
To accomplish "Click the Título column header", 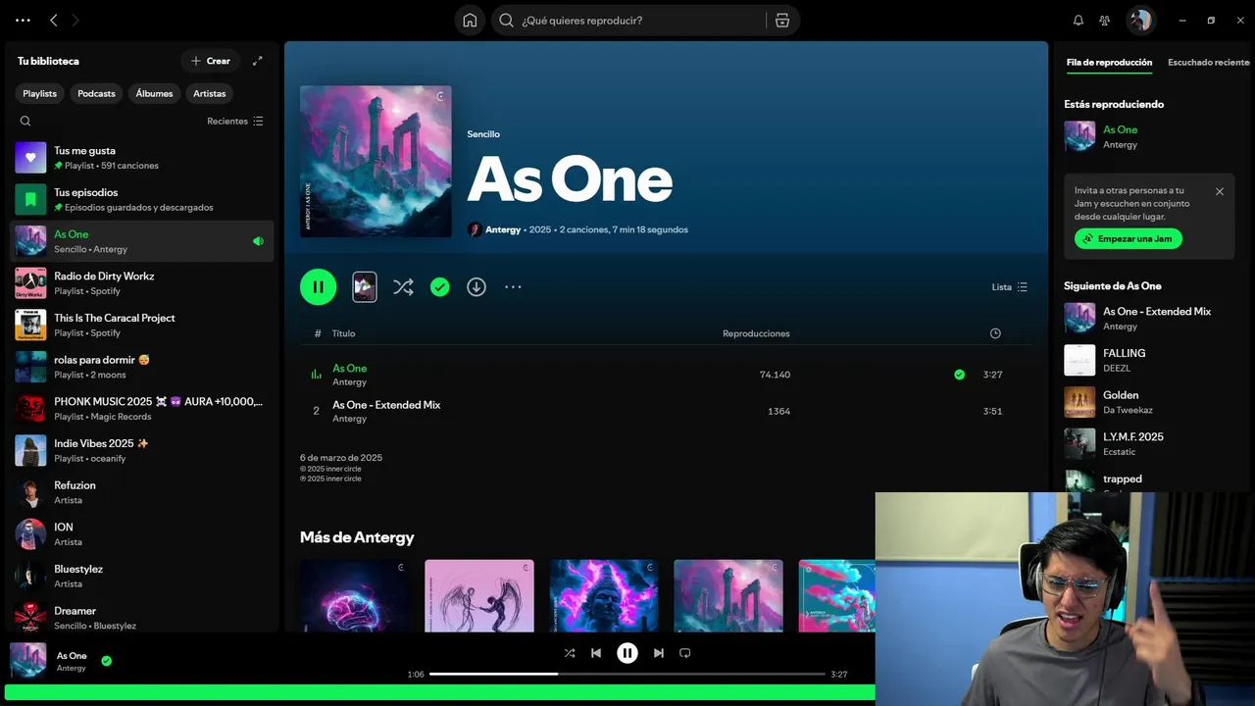I will pos(343,333).
